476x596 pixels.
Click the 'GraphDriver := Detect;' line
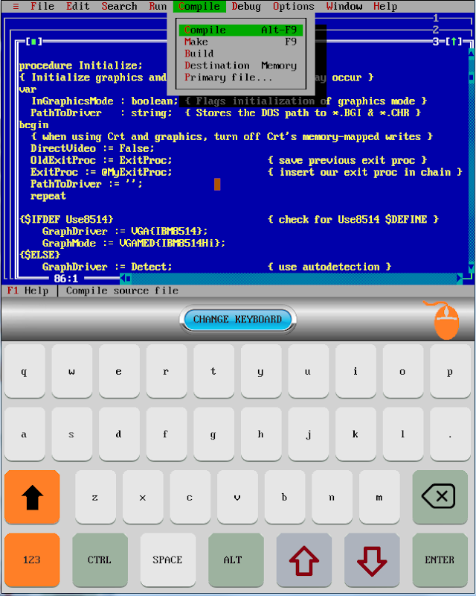tap(107, 267)
